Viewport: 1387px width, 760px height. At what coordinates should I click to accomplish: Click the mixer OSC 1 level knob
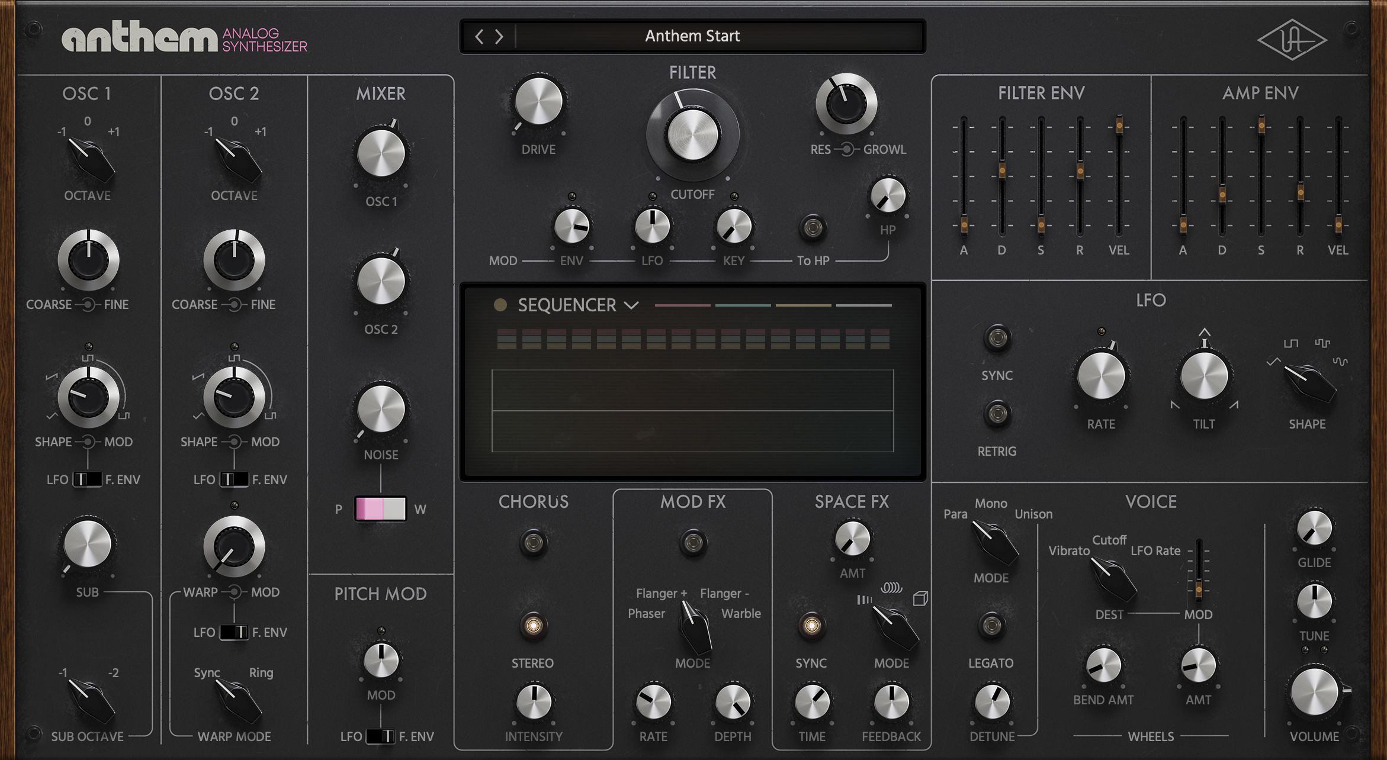click(381, 153)
